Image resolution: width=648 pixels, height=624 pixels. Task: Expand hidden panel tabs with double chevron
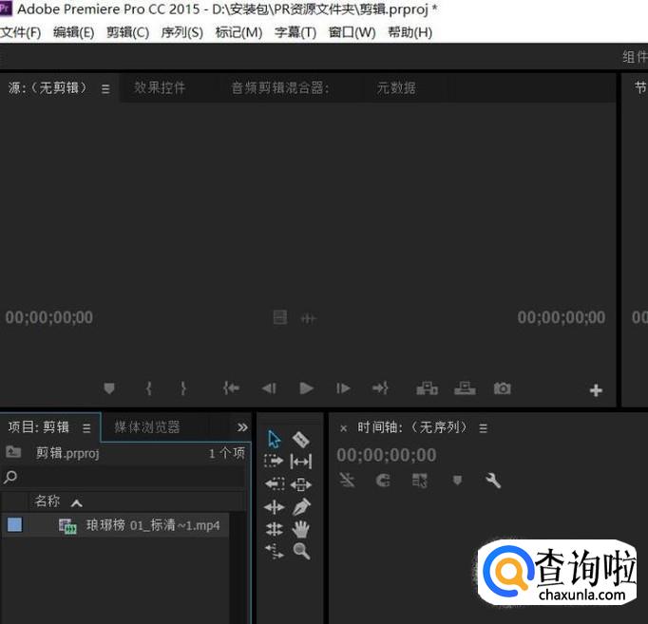pos(242,427)
